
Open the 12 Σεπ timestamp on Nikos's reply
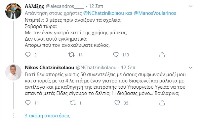(128, 68)
